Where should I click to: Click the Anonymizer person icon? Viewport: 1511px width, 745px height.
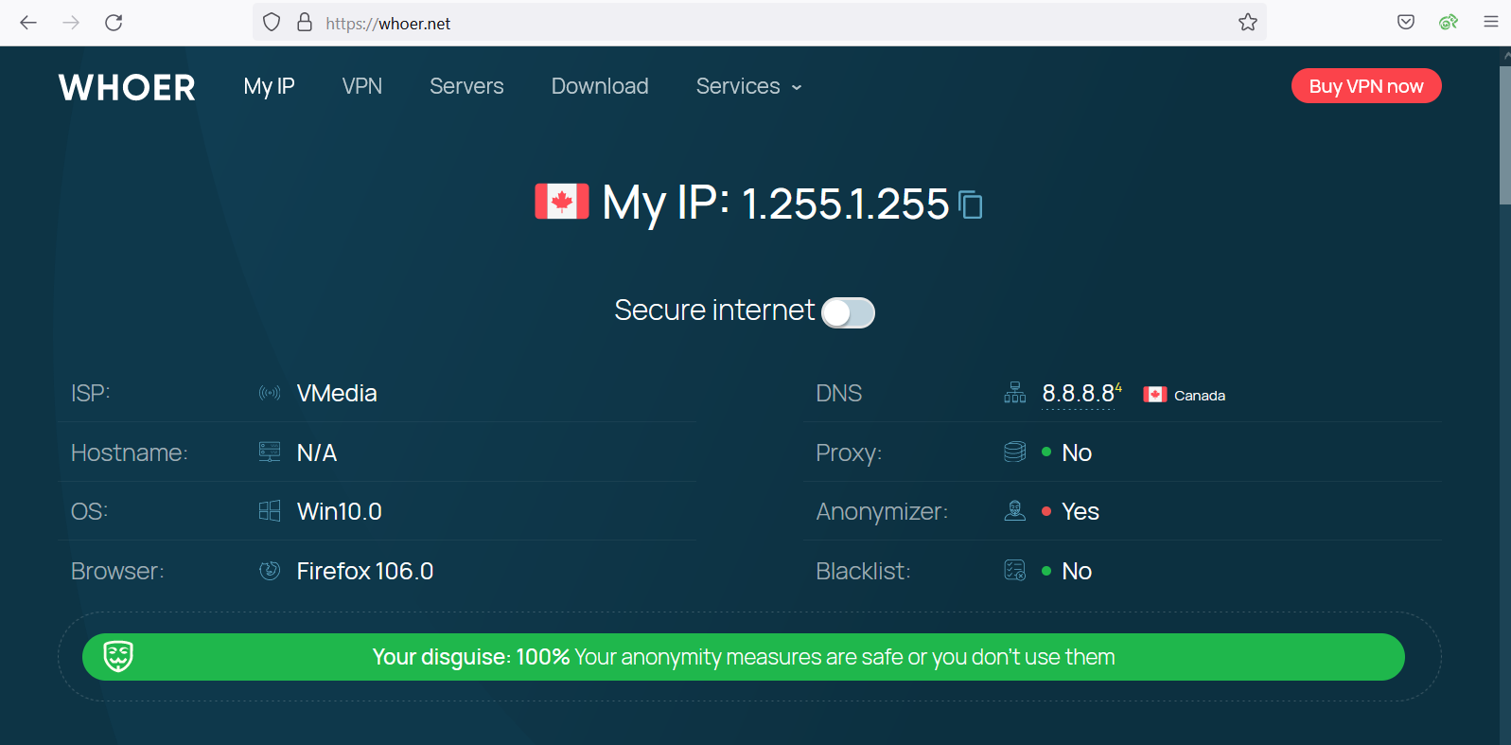click(1014, 511)
